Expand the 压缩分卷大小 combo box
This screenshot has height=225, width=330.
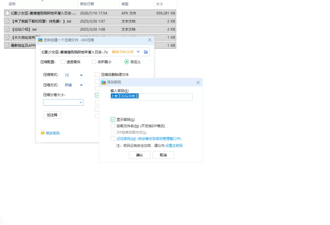point(64,102)
